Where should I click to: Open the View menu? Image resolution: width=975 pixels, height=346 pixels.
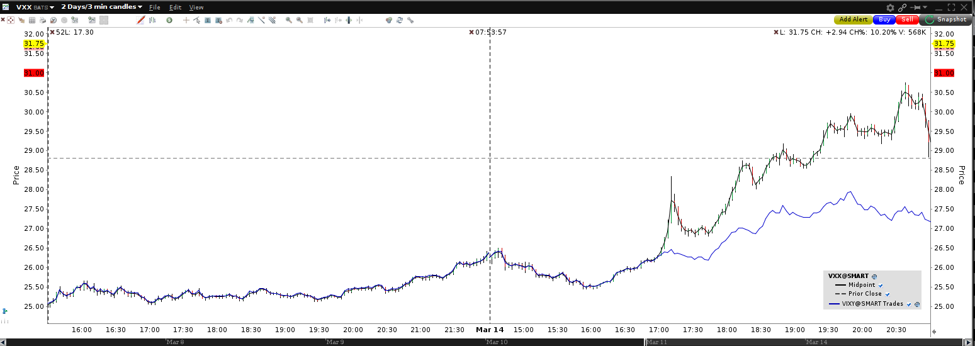click(196, 7)
